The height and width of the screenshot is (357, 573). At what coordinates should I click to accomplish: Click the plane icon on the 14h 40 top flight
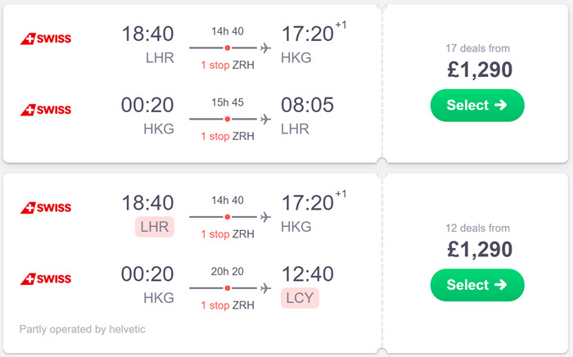coord(266,47)
